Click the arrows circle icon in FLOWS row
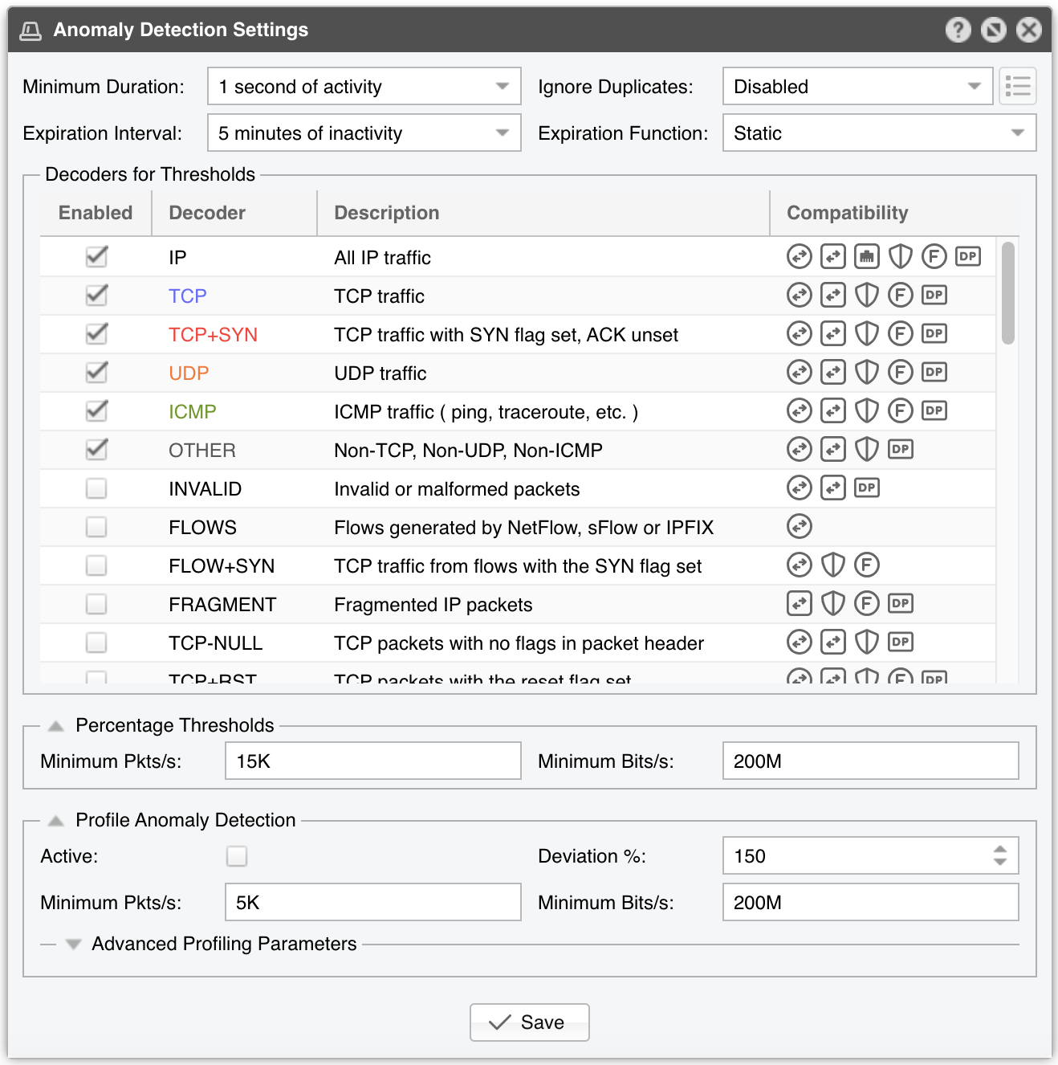 pyautogui.click(x=800, y=527)
